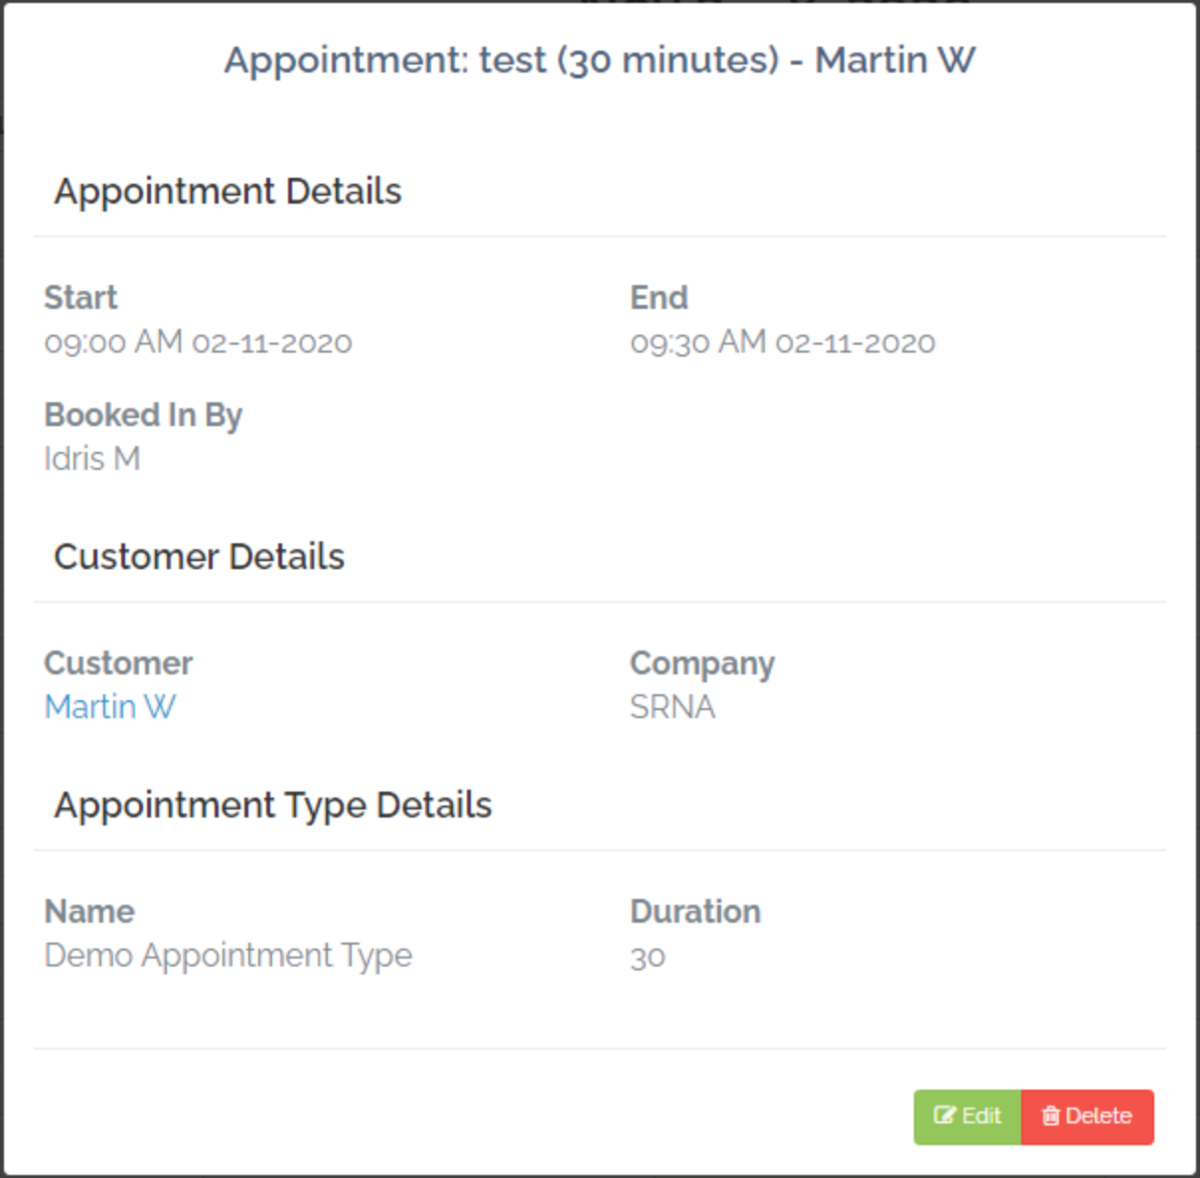This screenshot has height=1178, width=1200.
Task: Click the Start field label
Action: 80,298
